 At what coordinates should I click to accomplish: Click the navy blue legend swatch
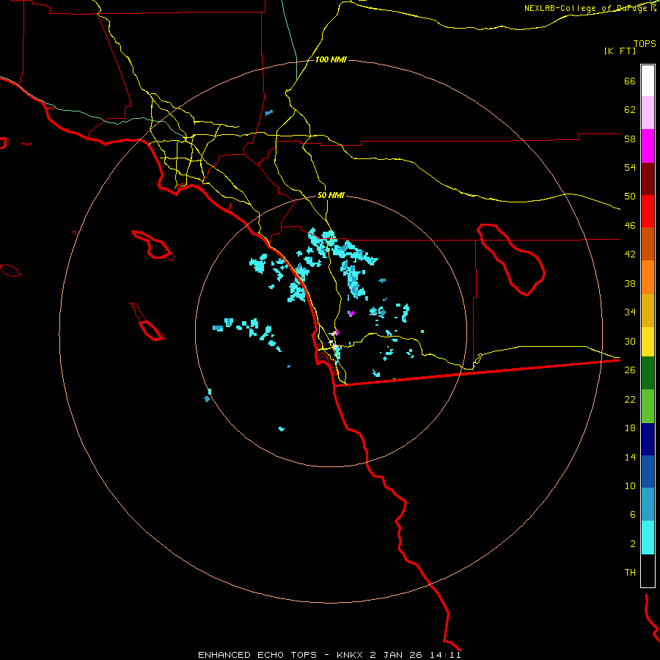pyautogui.click(x=648, y=439)
